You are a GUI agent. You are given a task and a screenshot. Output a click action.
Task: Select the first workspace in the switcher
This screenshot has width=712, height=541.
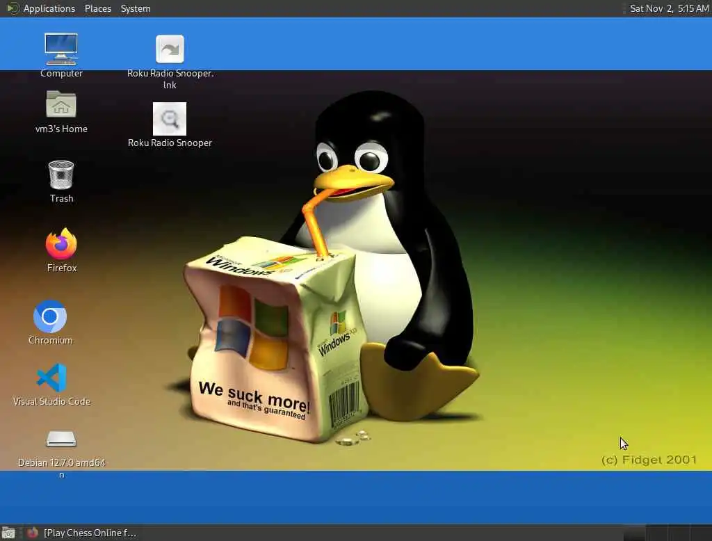point(634,533)
